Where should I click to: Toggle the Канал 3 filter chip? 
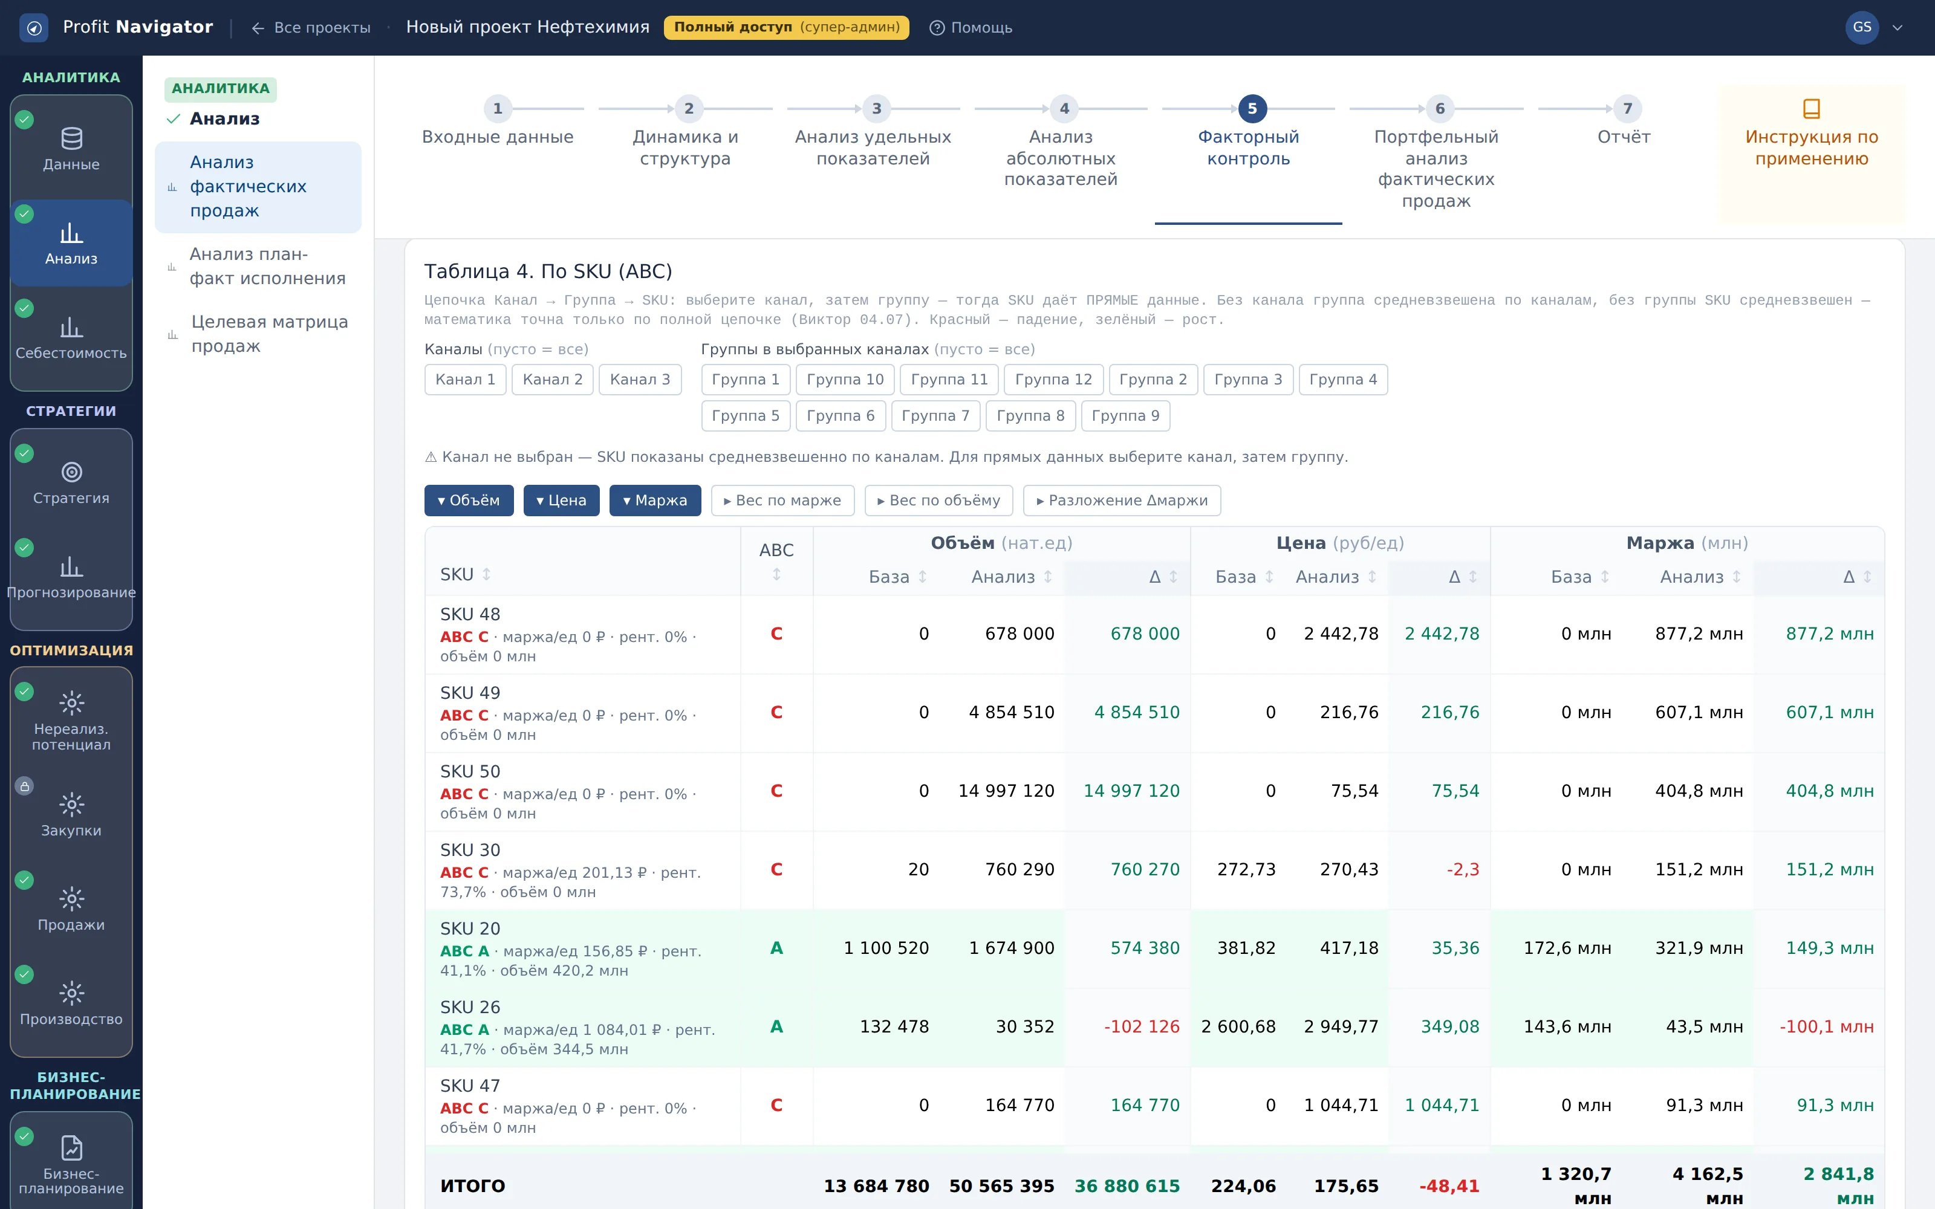click(640, 379)
